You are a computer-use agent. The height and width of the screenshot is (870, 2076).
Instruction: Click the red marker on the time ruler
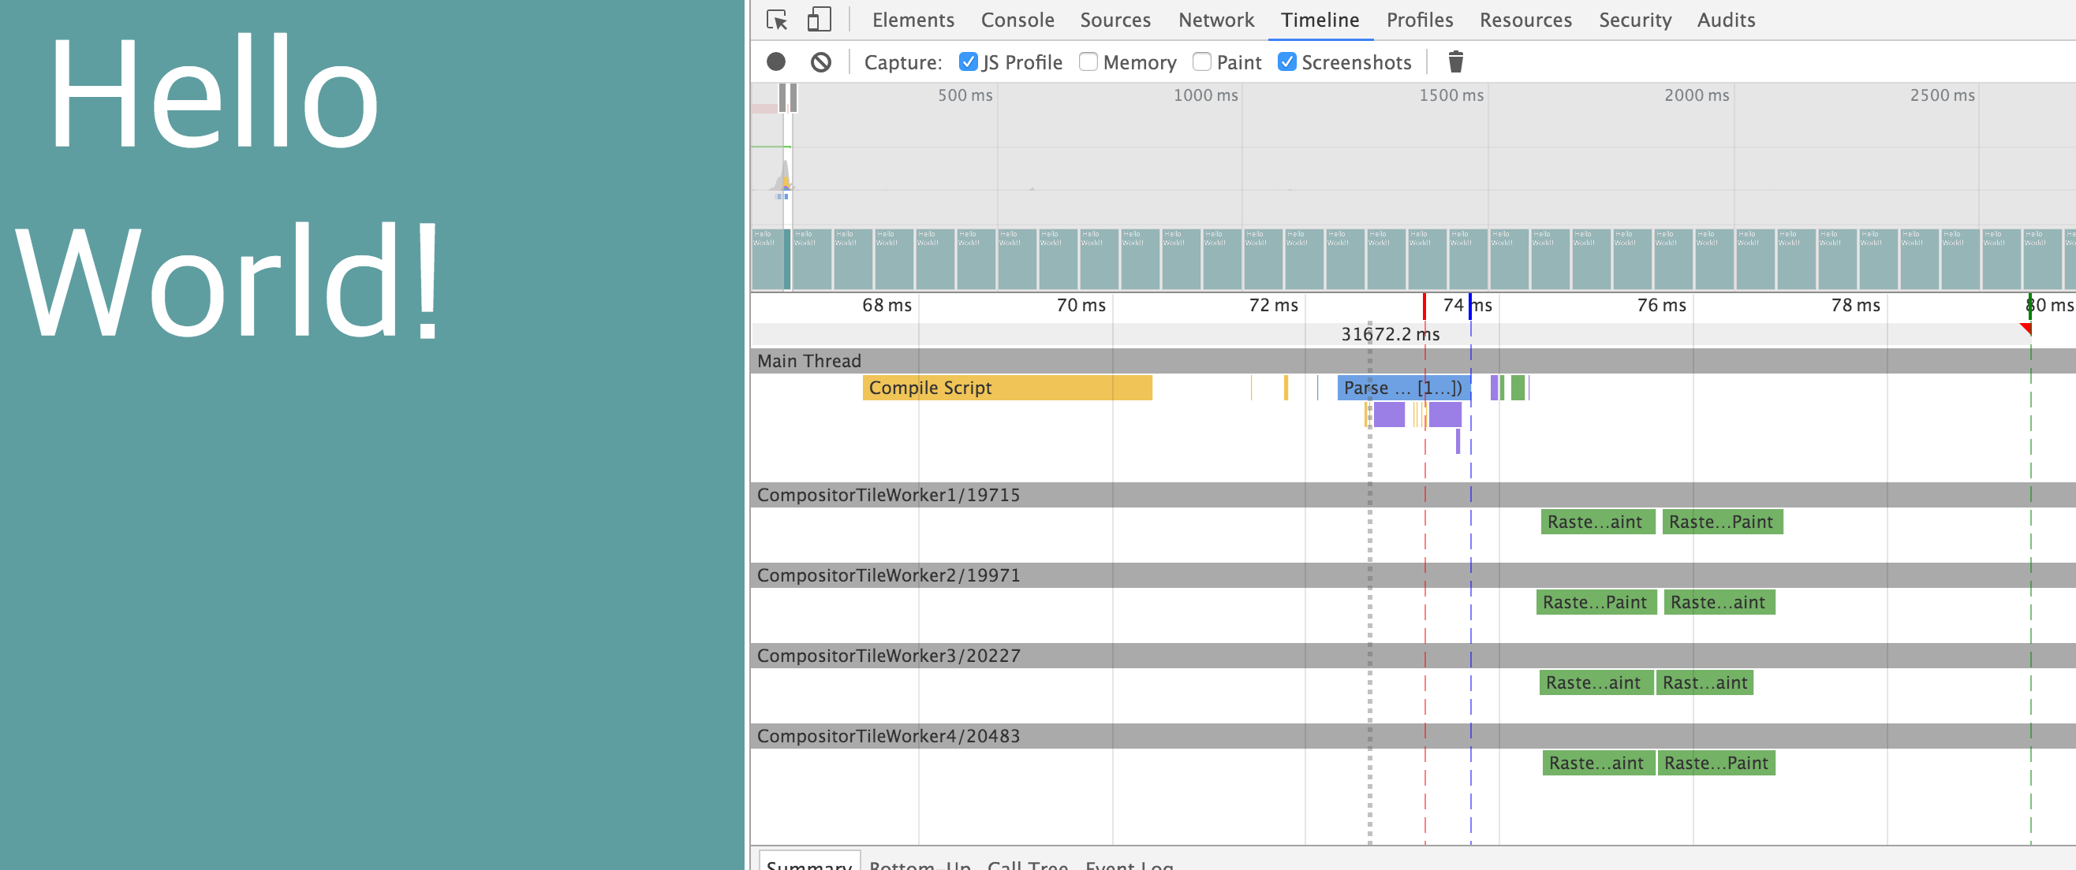click(1424, 306)
